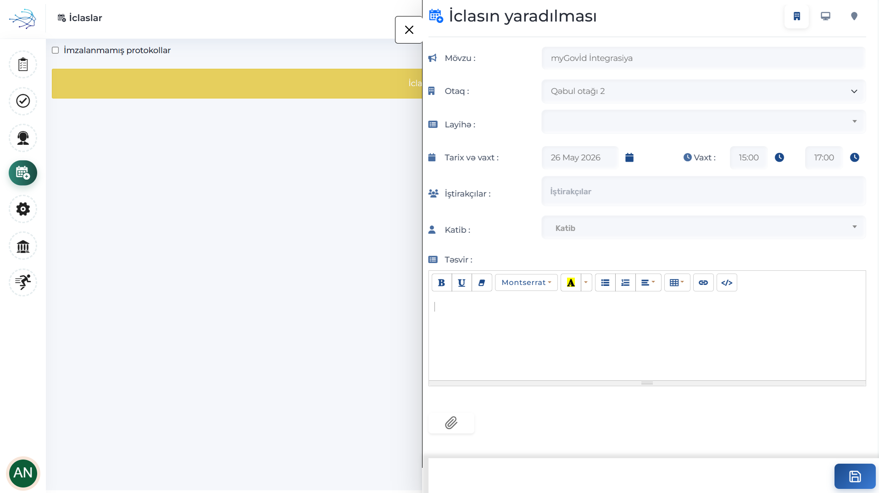879x493 pixels.
Task: Click the paperclip attach file button
Action: pyautogui.click(x=451, y=422)
